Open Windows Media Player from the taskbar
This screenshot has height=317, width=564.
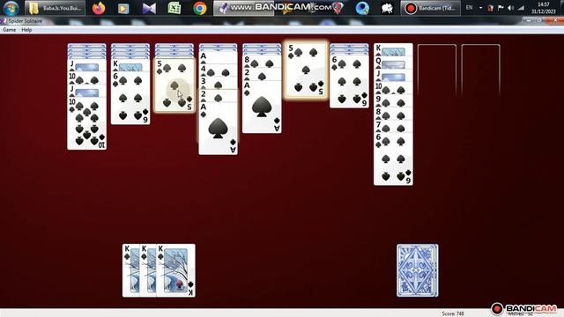tap(123, 8)
